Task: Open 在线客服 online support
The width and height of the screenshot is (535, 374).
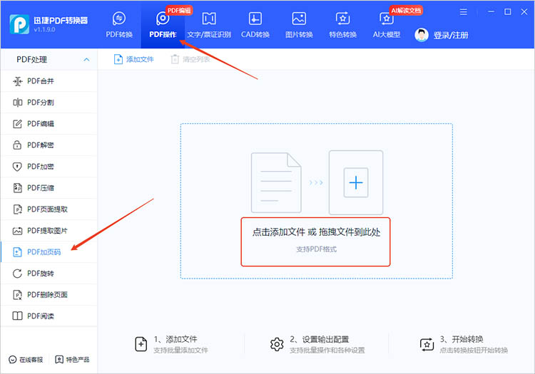Action: click(26, 360)
